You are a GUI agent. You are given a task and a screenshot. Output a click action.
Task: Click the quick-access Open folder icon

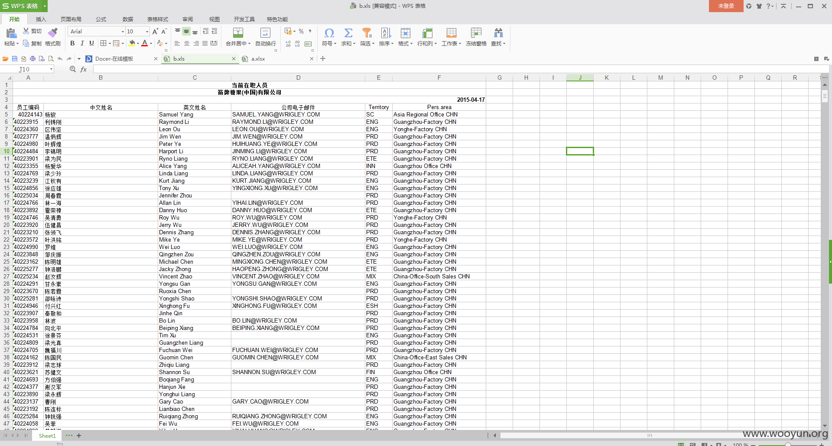point(5,59)
